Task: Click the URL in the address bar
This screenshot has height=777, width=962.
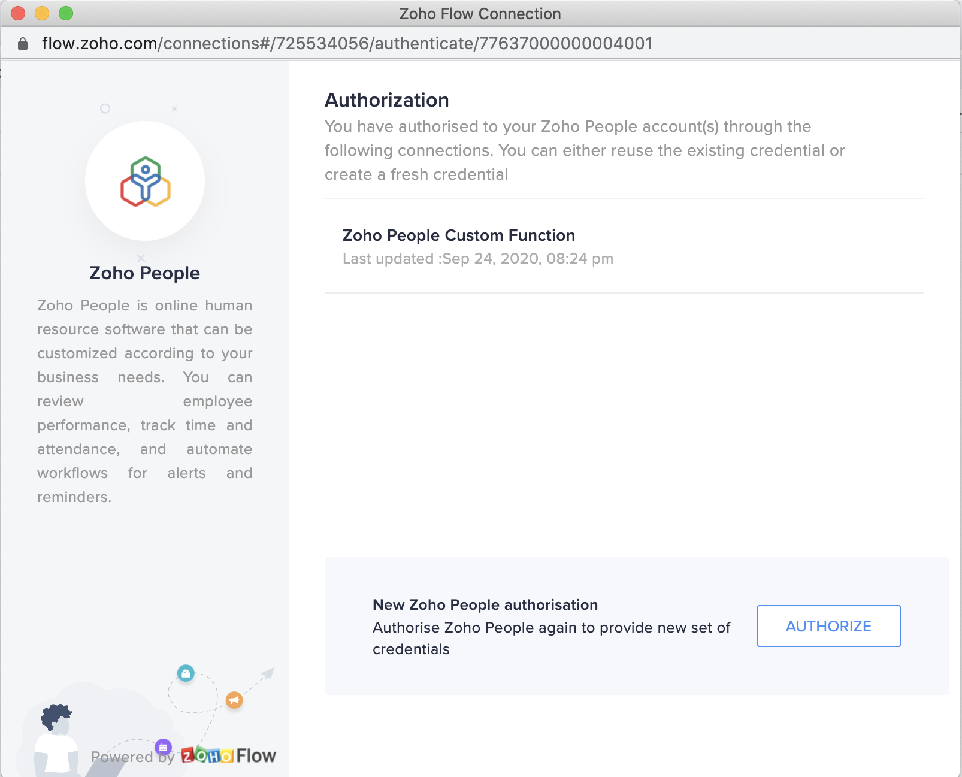Action: tap(347, 43)
